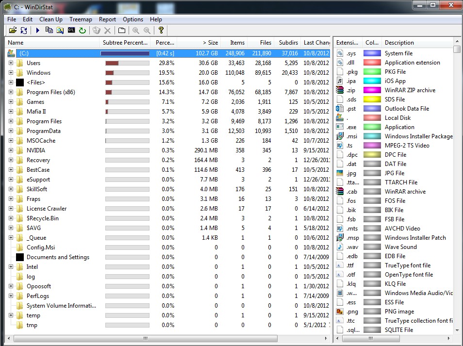Screen dimensions: 463x346
Task: Expand the Mafia II folder
Action: 11,111
